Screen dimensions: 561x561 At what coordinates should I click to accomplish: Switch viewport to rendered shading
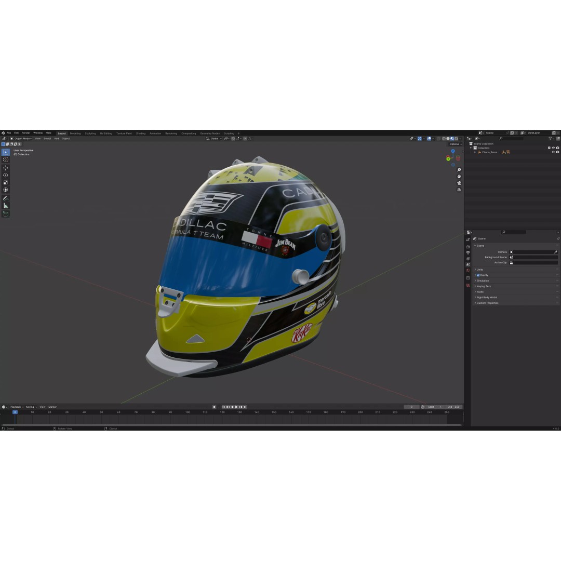point(456,139)
